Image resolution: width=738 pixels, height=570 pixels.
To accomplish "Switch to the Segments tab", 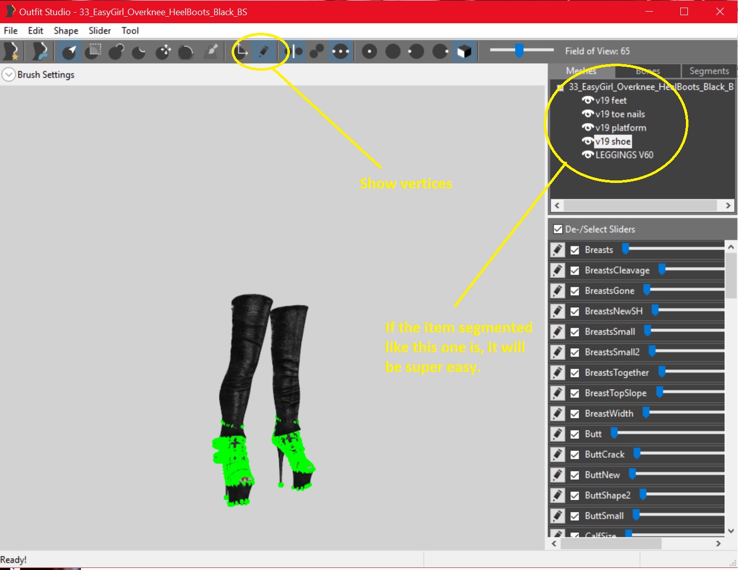I will click(x=708, y=71).
